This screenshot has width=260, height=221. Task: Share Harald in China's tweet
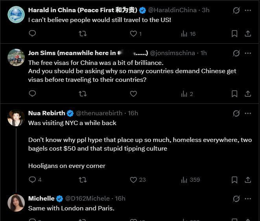click(248, 34)
